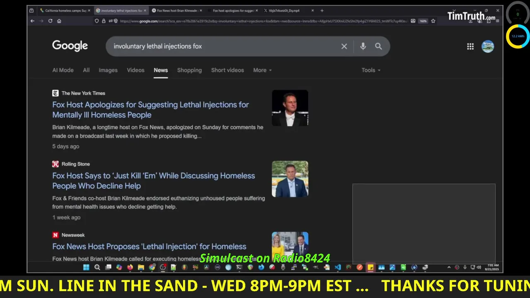Select the Short videos search tab

[227, 70]
